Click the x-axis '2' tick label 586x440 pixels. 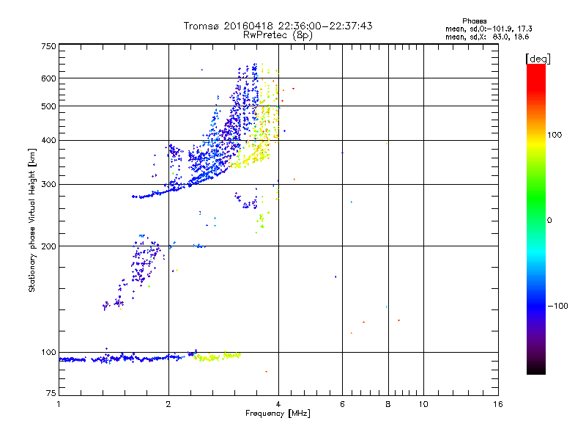pyautogui.click(x=168, y=404)
